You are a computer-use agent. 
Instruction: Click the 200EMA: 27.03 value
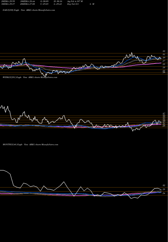coord(28,4)
